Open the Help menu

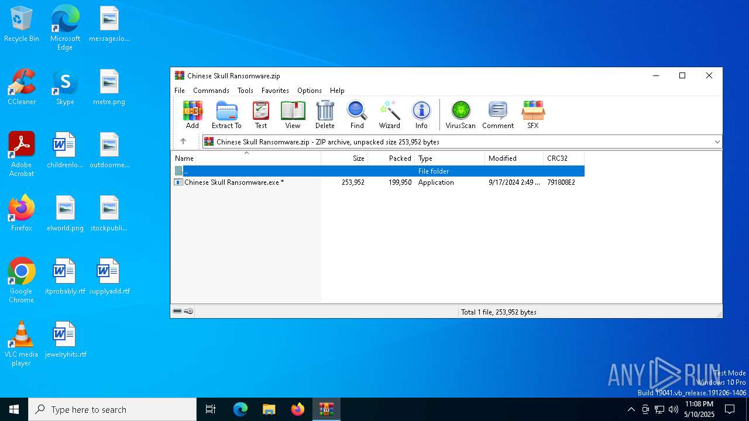tap(337, 91)
